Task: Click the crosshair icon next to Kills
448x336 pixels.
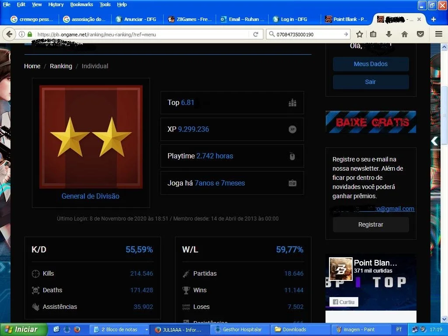Action: tap(35, 274)
